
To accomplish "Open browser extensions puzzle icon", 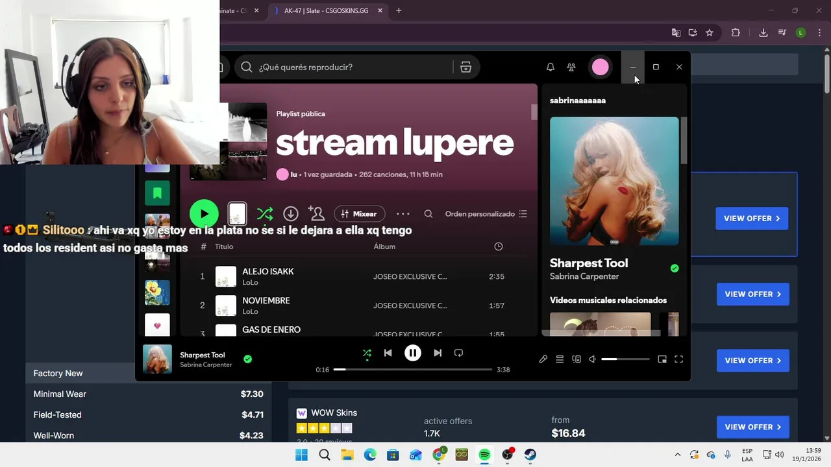I will (736, 32).
